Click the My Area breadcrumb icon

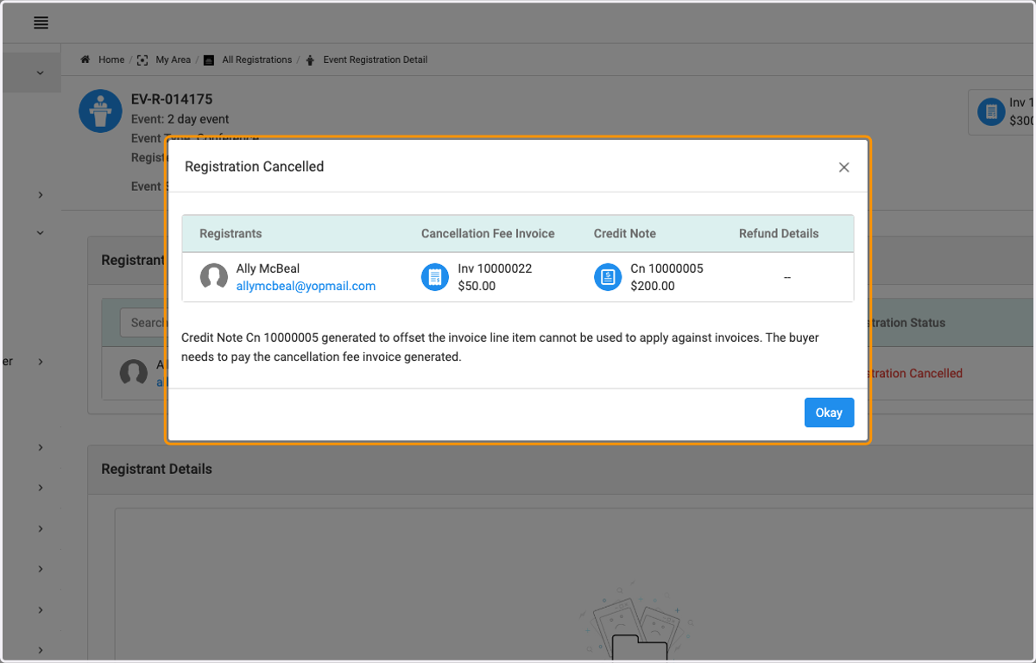(x=143, y=60)
